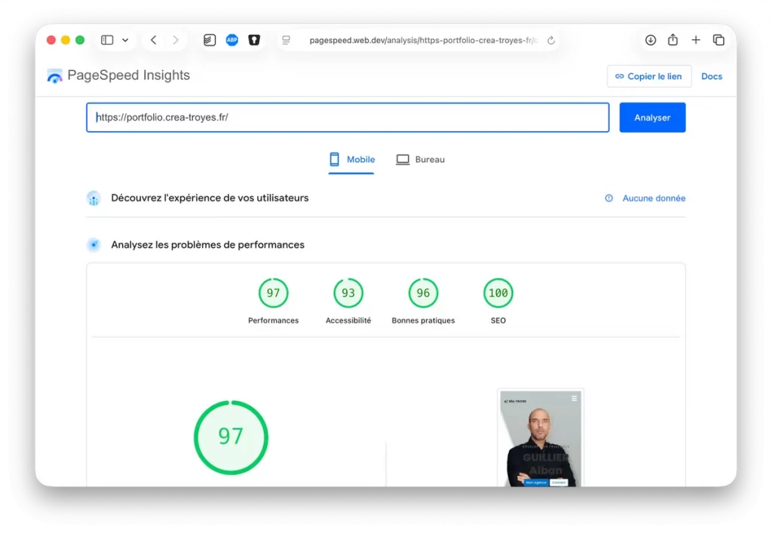Select the Mobile tab

tap(351, 159)
